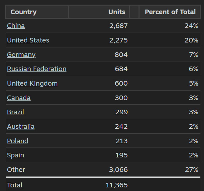Screen dimensions: 204x191
Task: Select the Total row label
Action: click(x=14, y=185)
